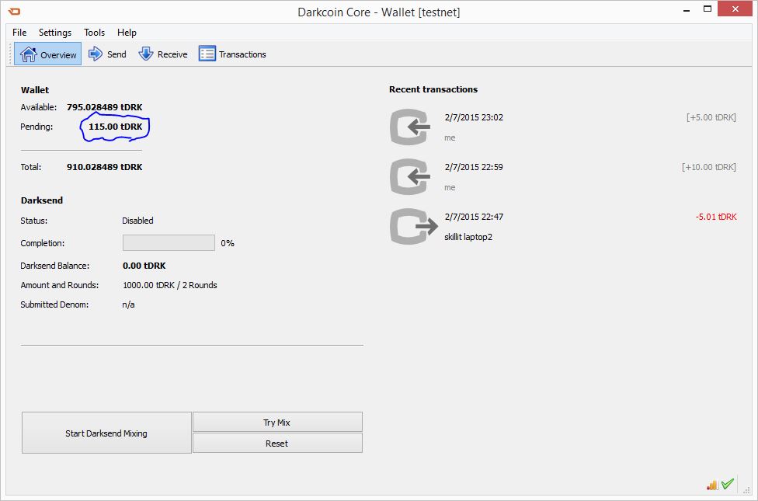Click the green sync checkmark icon
Screen dimensions: 758x501
coord(728,484)
